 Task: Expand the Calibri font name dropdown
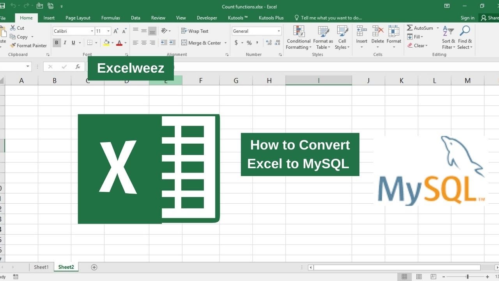(x=92, y=31)
